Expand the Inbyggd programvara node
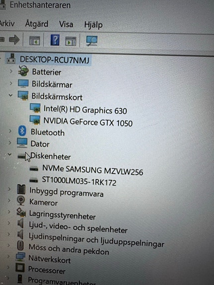 click(x=9, y=189)
